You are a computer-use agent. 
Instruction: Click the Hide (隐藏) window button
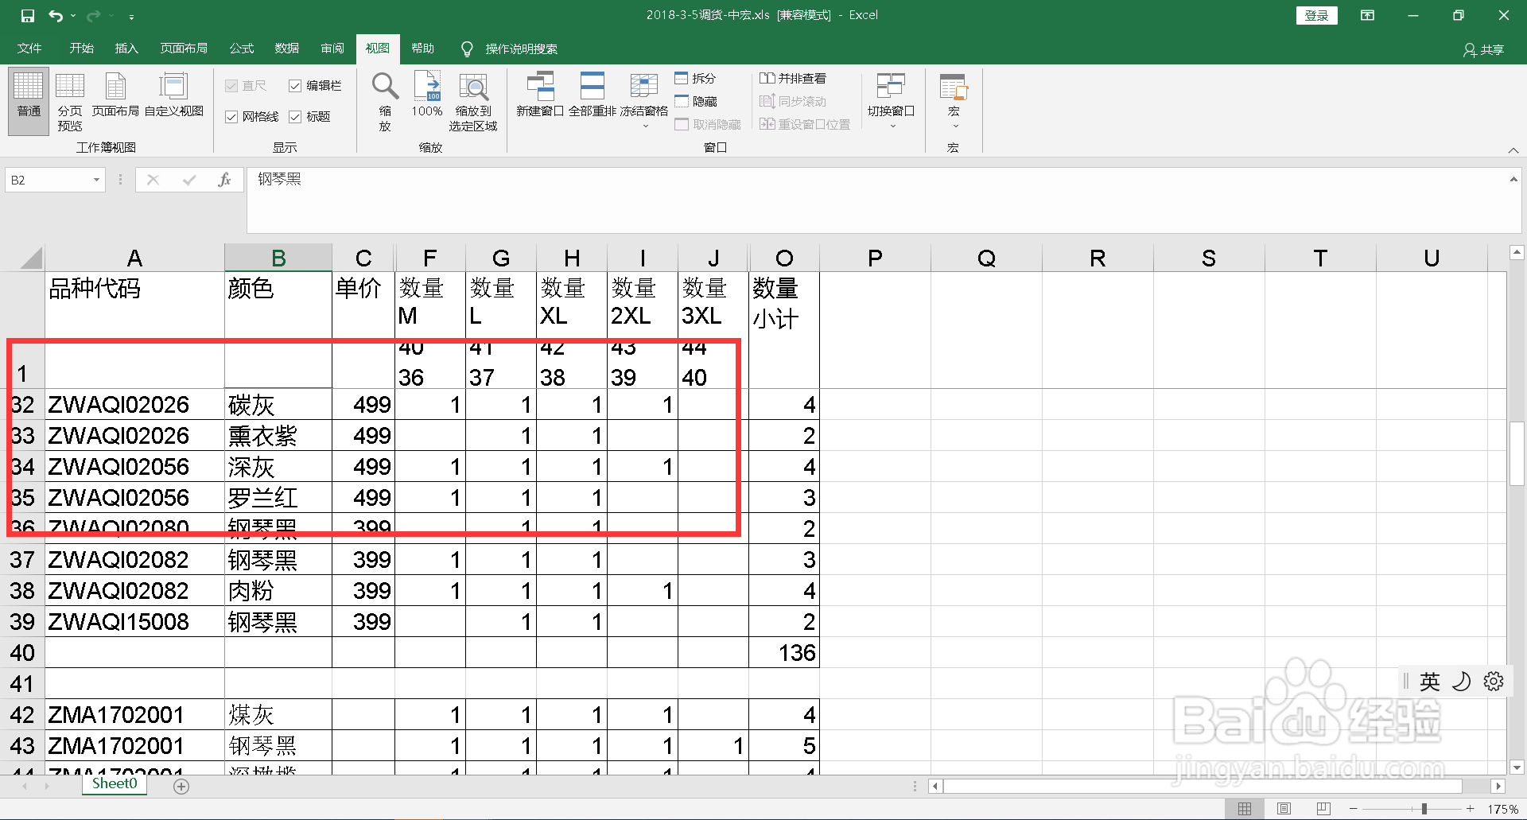tap(696, 102)
